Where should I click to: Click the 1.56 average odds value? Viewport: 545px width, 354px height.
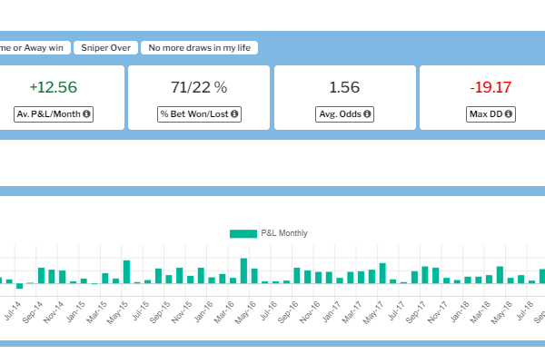point(344,87)
